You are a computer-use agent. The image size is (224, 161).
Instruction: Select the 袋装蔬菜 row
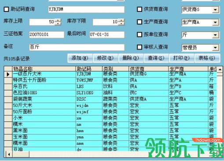tap(110, 100)
